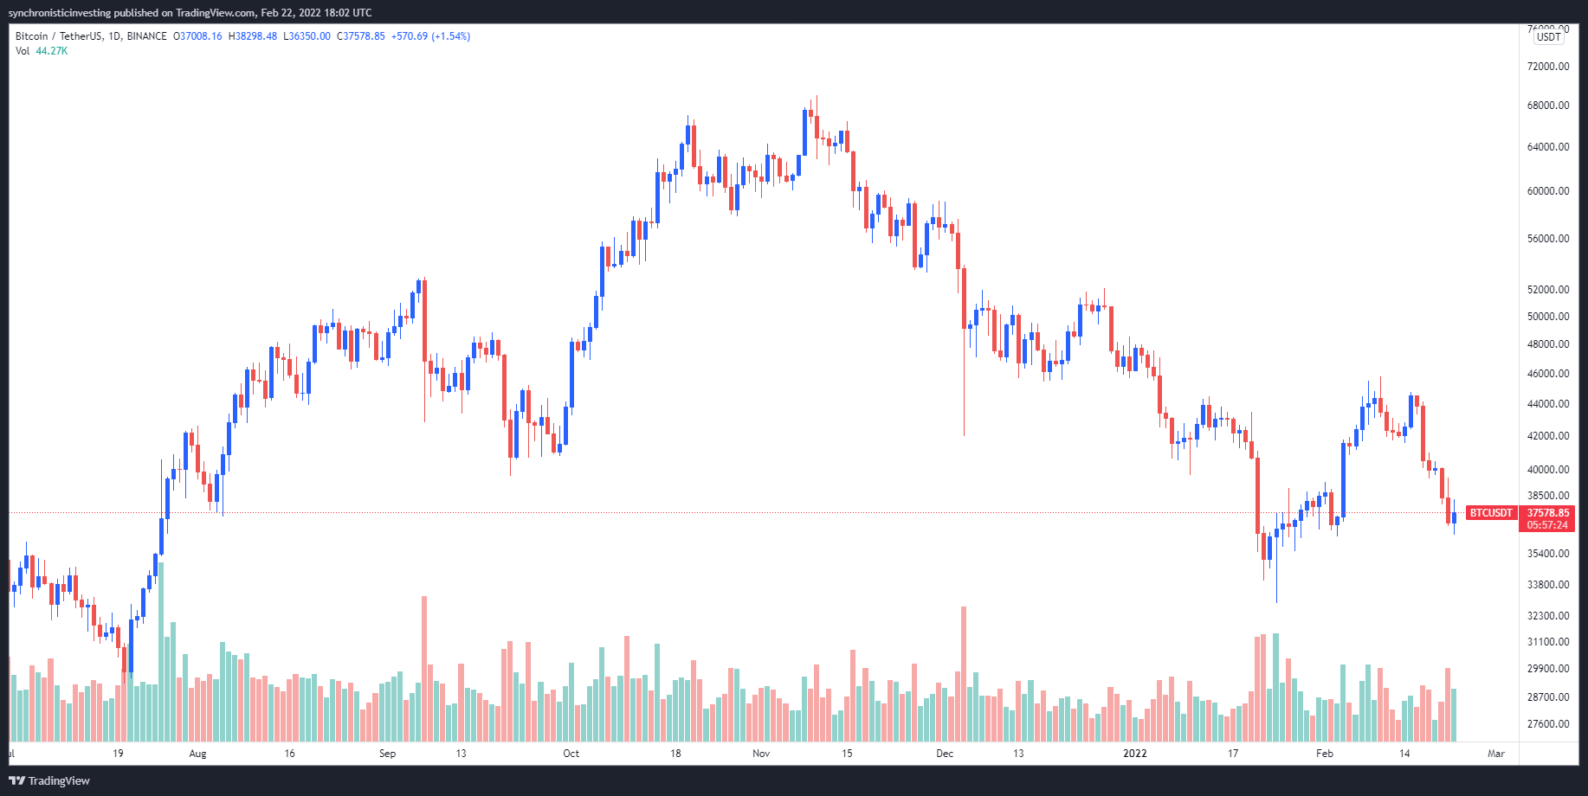This screenshot has width=1588, height=796.
Task: Click the publication header text
Action: 190,13
